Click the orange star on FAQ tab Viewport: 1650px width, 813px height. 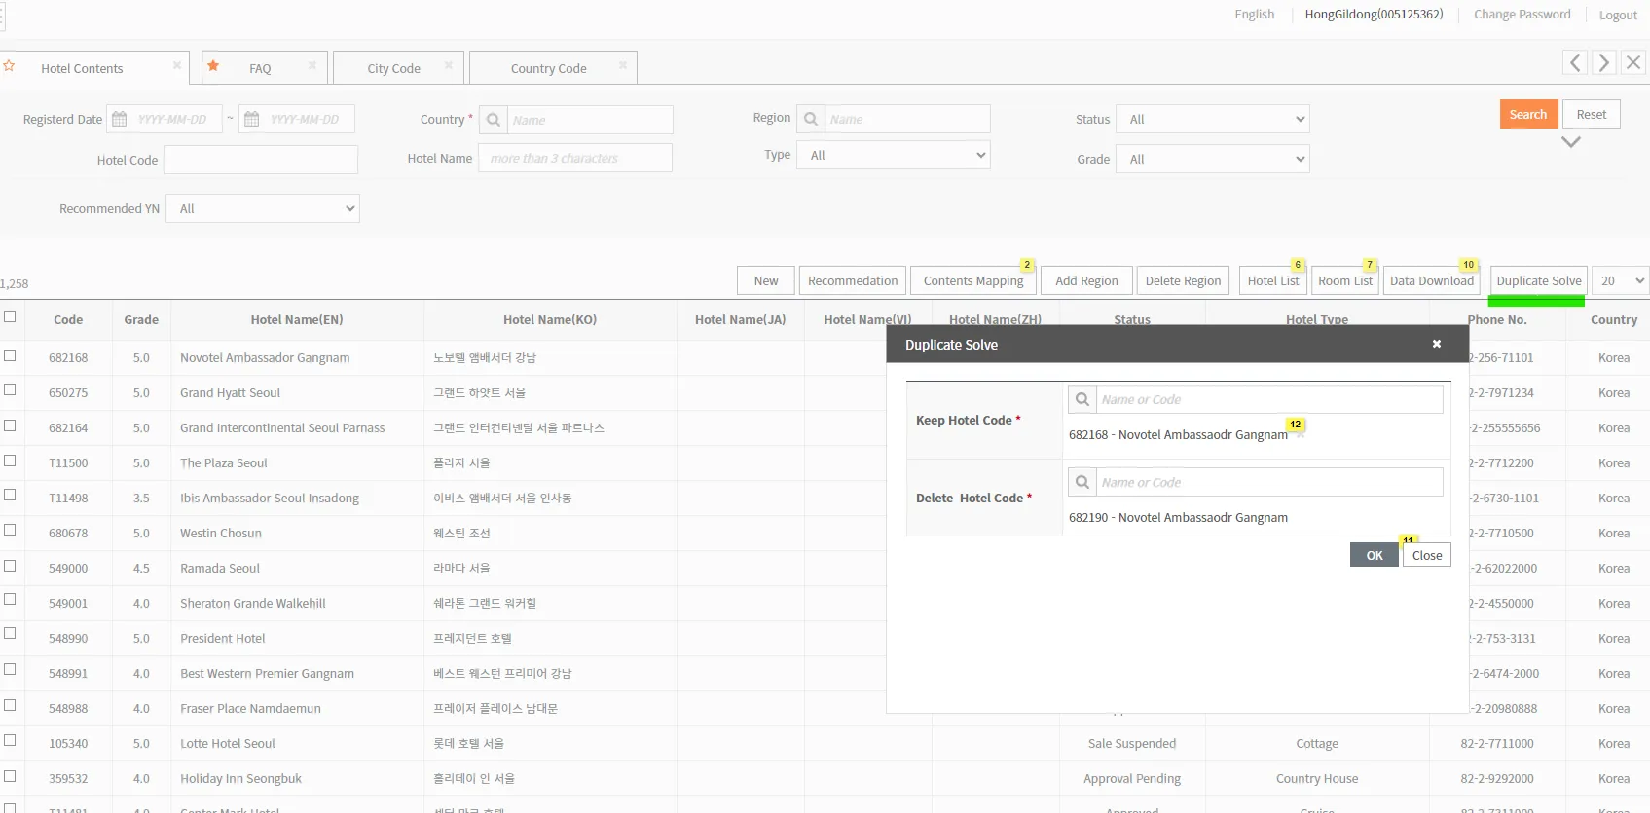click(x=213, y=66)
